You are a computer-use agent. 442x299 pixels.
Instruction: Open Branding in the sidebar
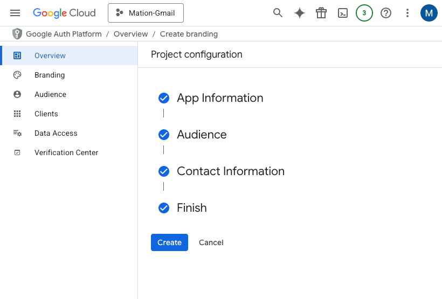point(70,75)
